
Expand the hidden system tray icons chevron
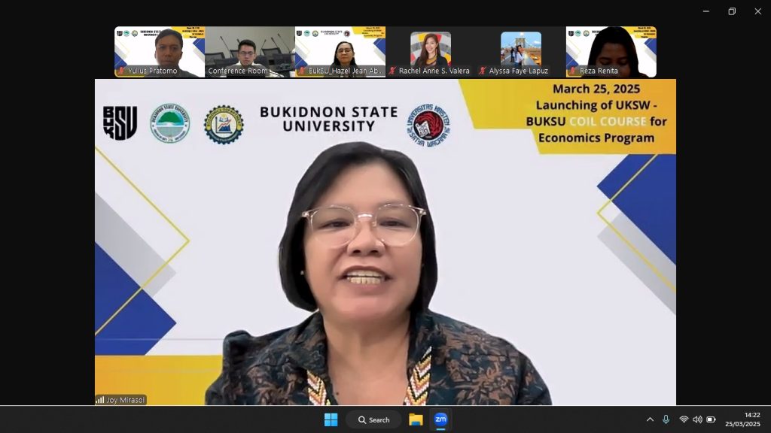pos(650,419)
